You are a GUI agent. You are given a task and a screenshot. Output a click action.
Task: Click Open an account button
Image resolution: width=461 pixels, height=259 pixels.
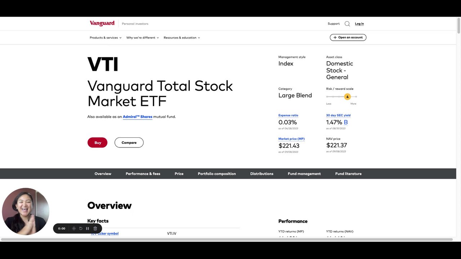tap(348, 37)
